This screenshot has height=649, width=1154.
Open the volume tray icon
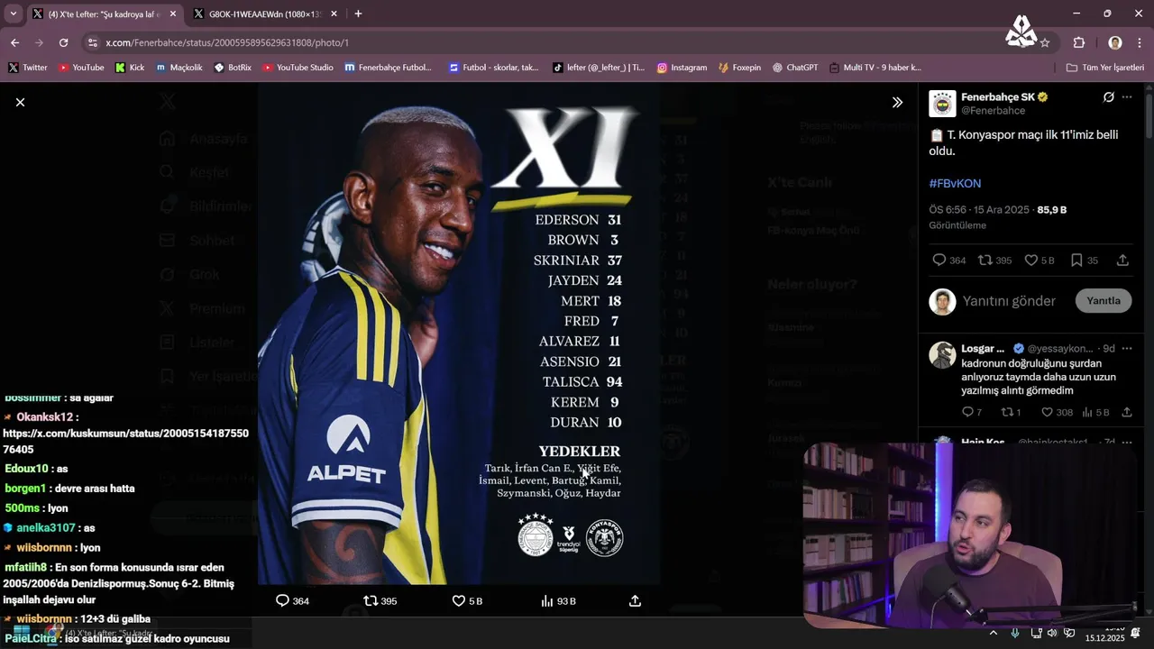[x=1052, y=633]
